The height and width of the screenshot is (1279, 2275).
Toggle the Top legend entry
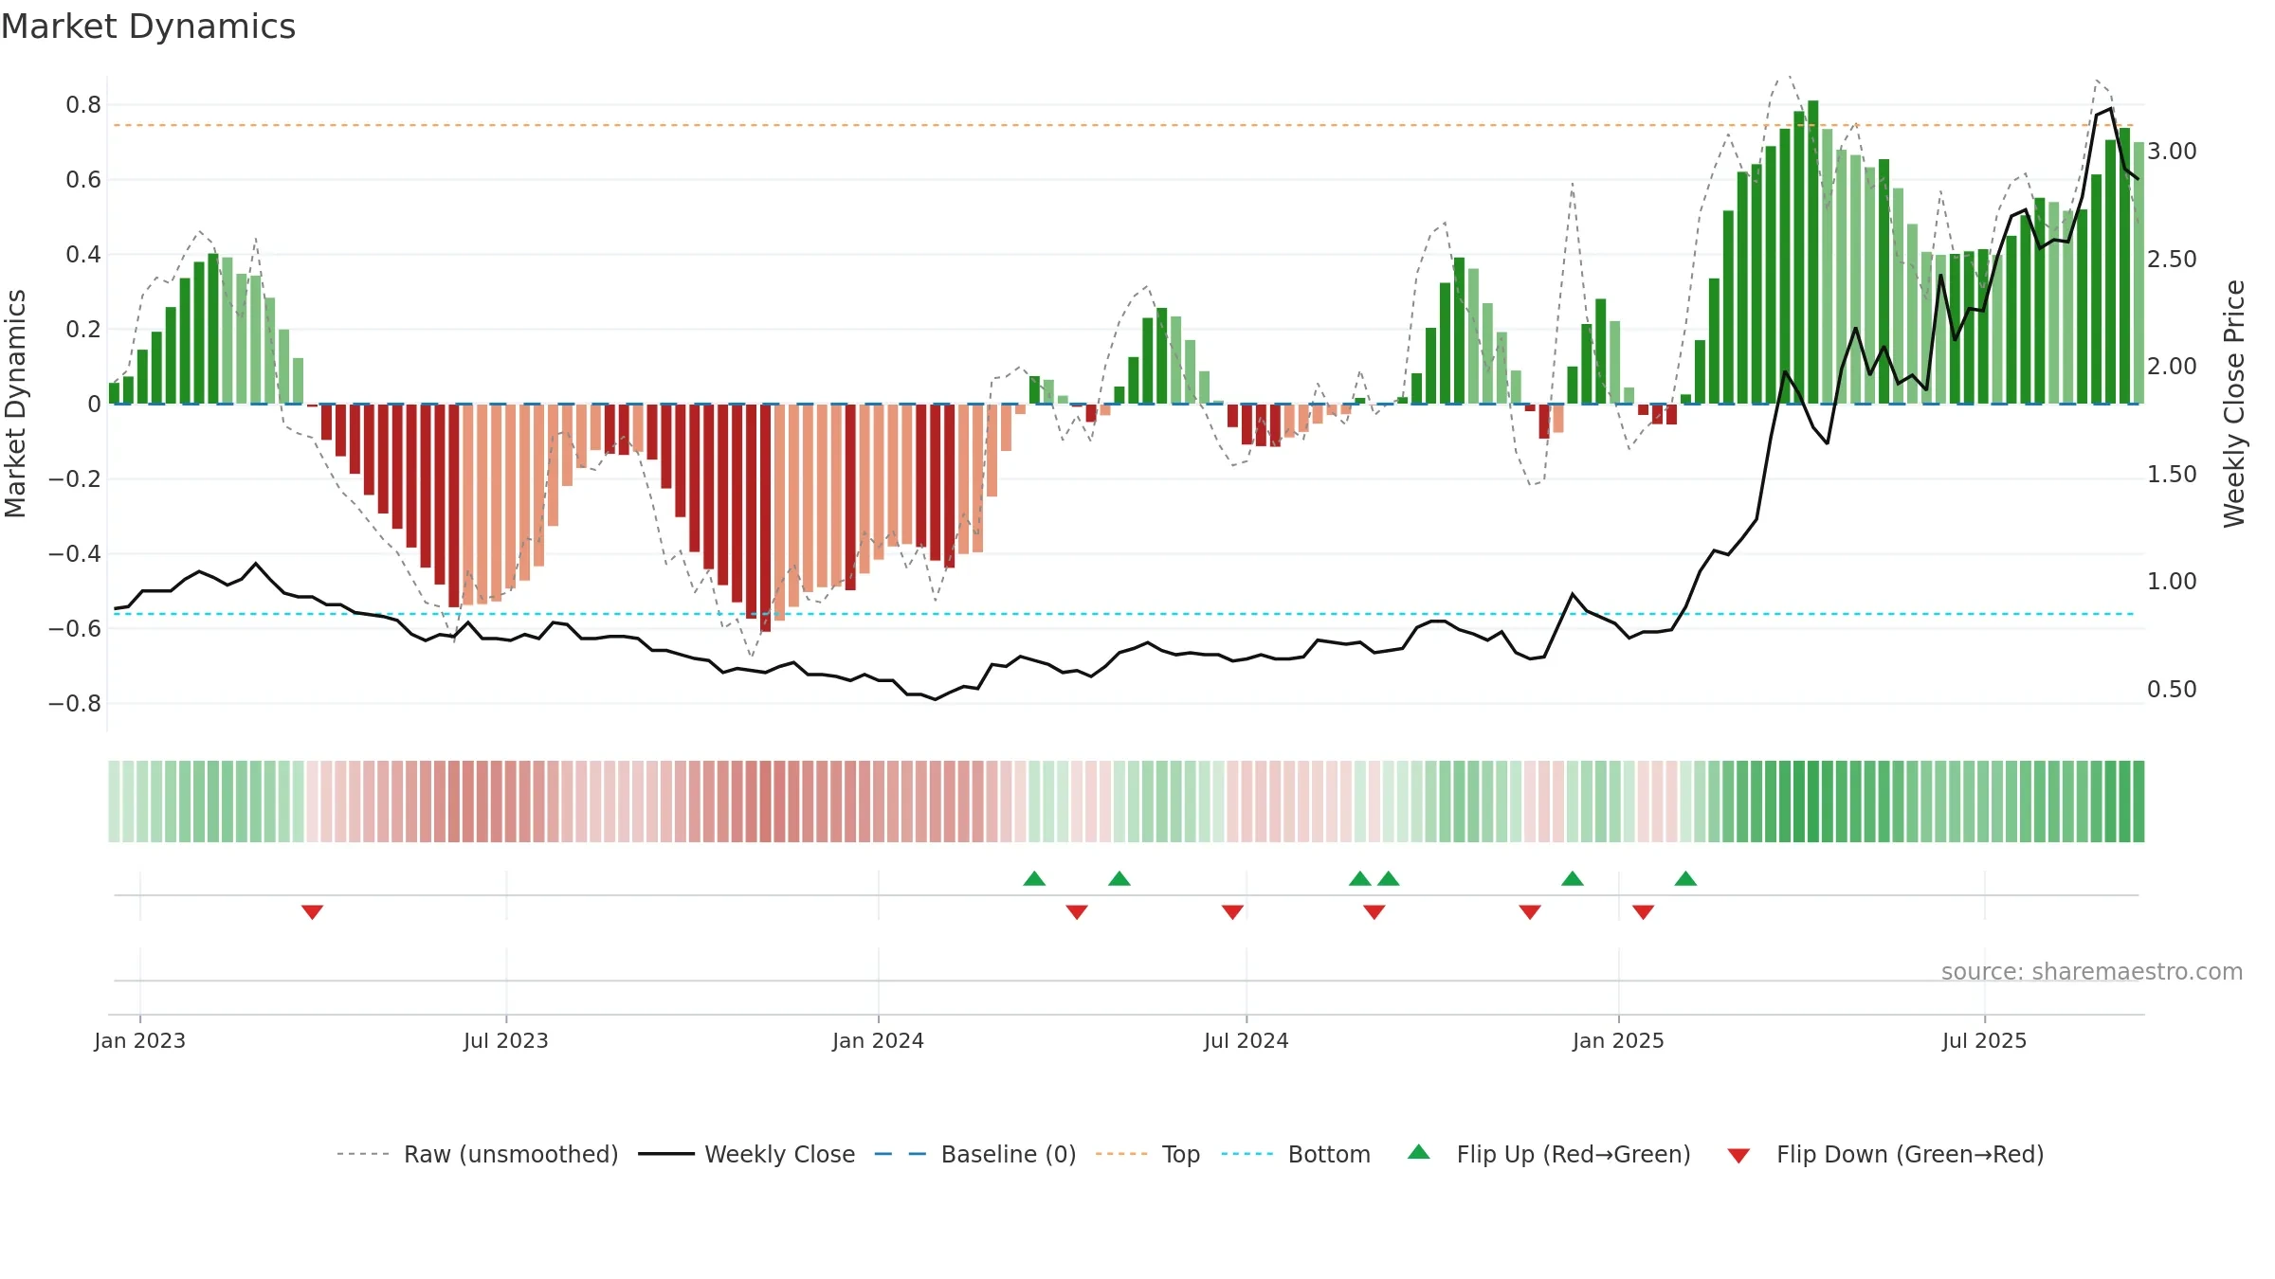pos(1148,1154)
